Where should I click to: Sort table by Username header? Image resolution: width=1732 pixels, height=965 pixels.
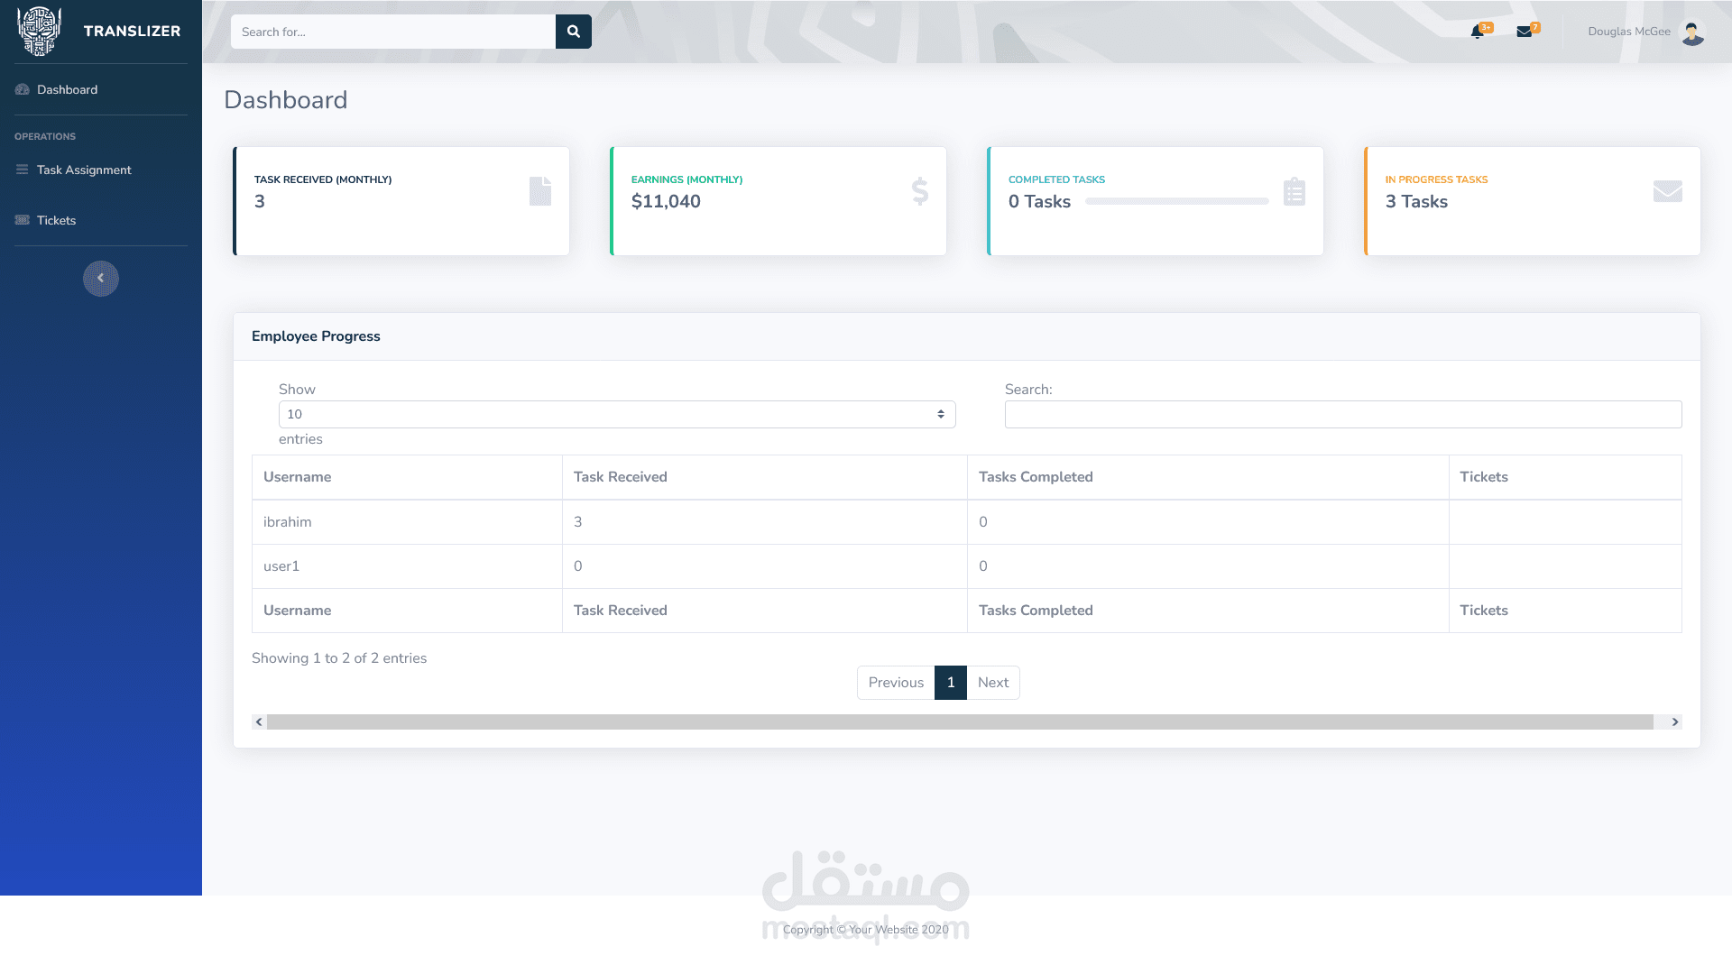407,477
